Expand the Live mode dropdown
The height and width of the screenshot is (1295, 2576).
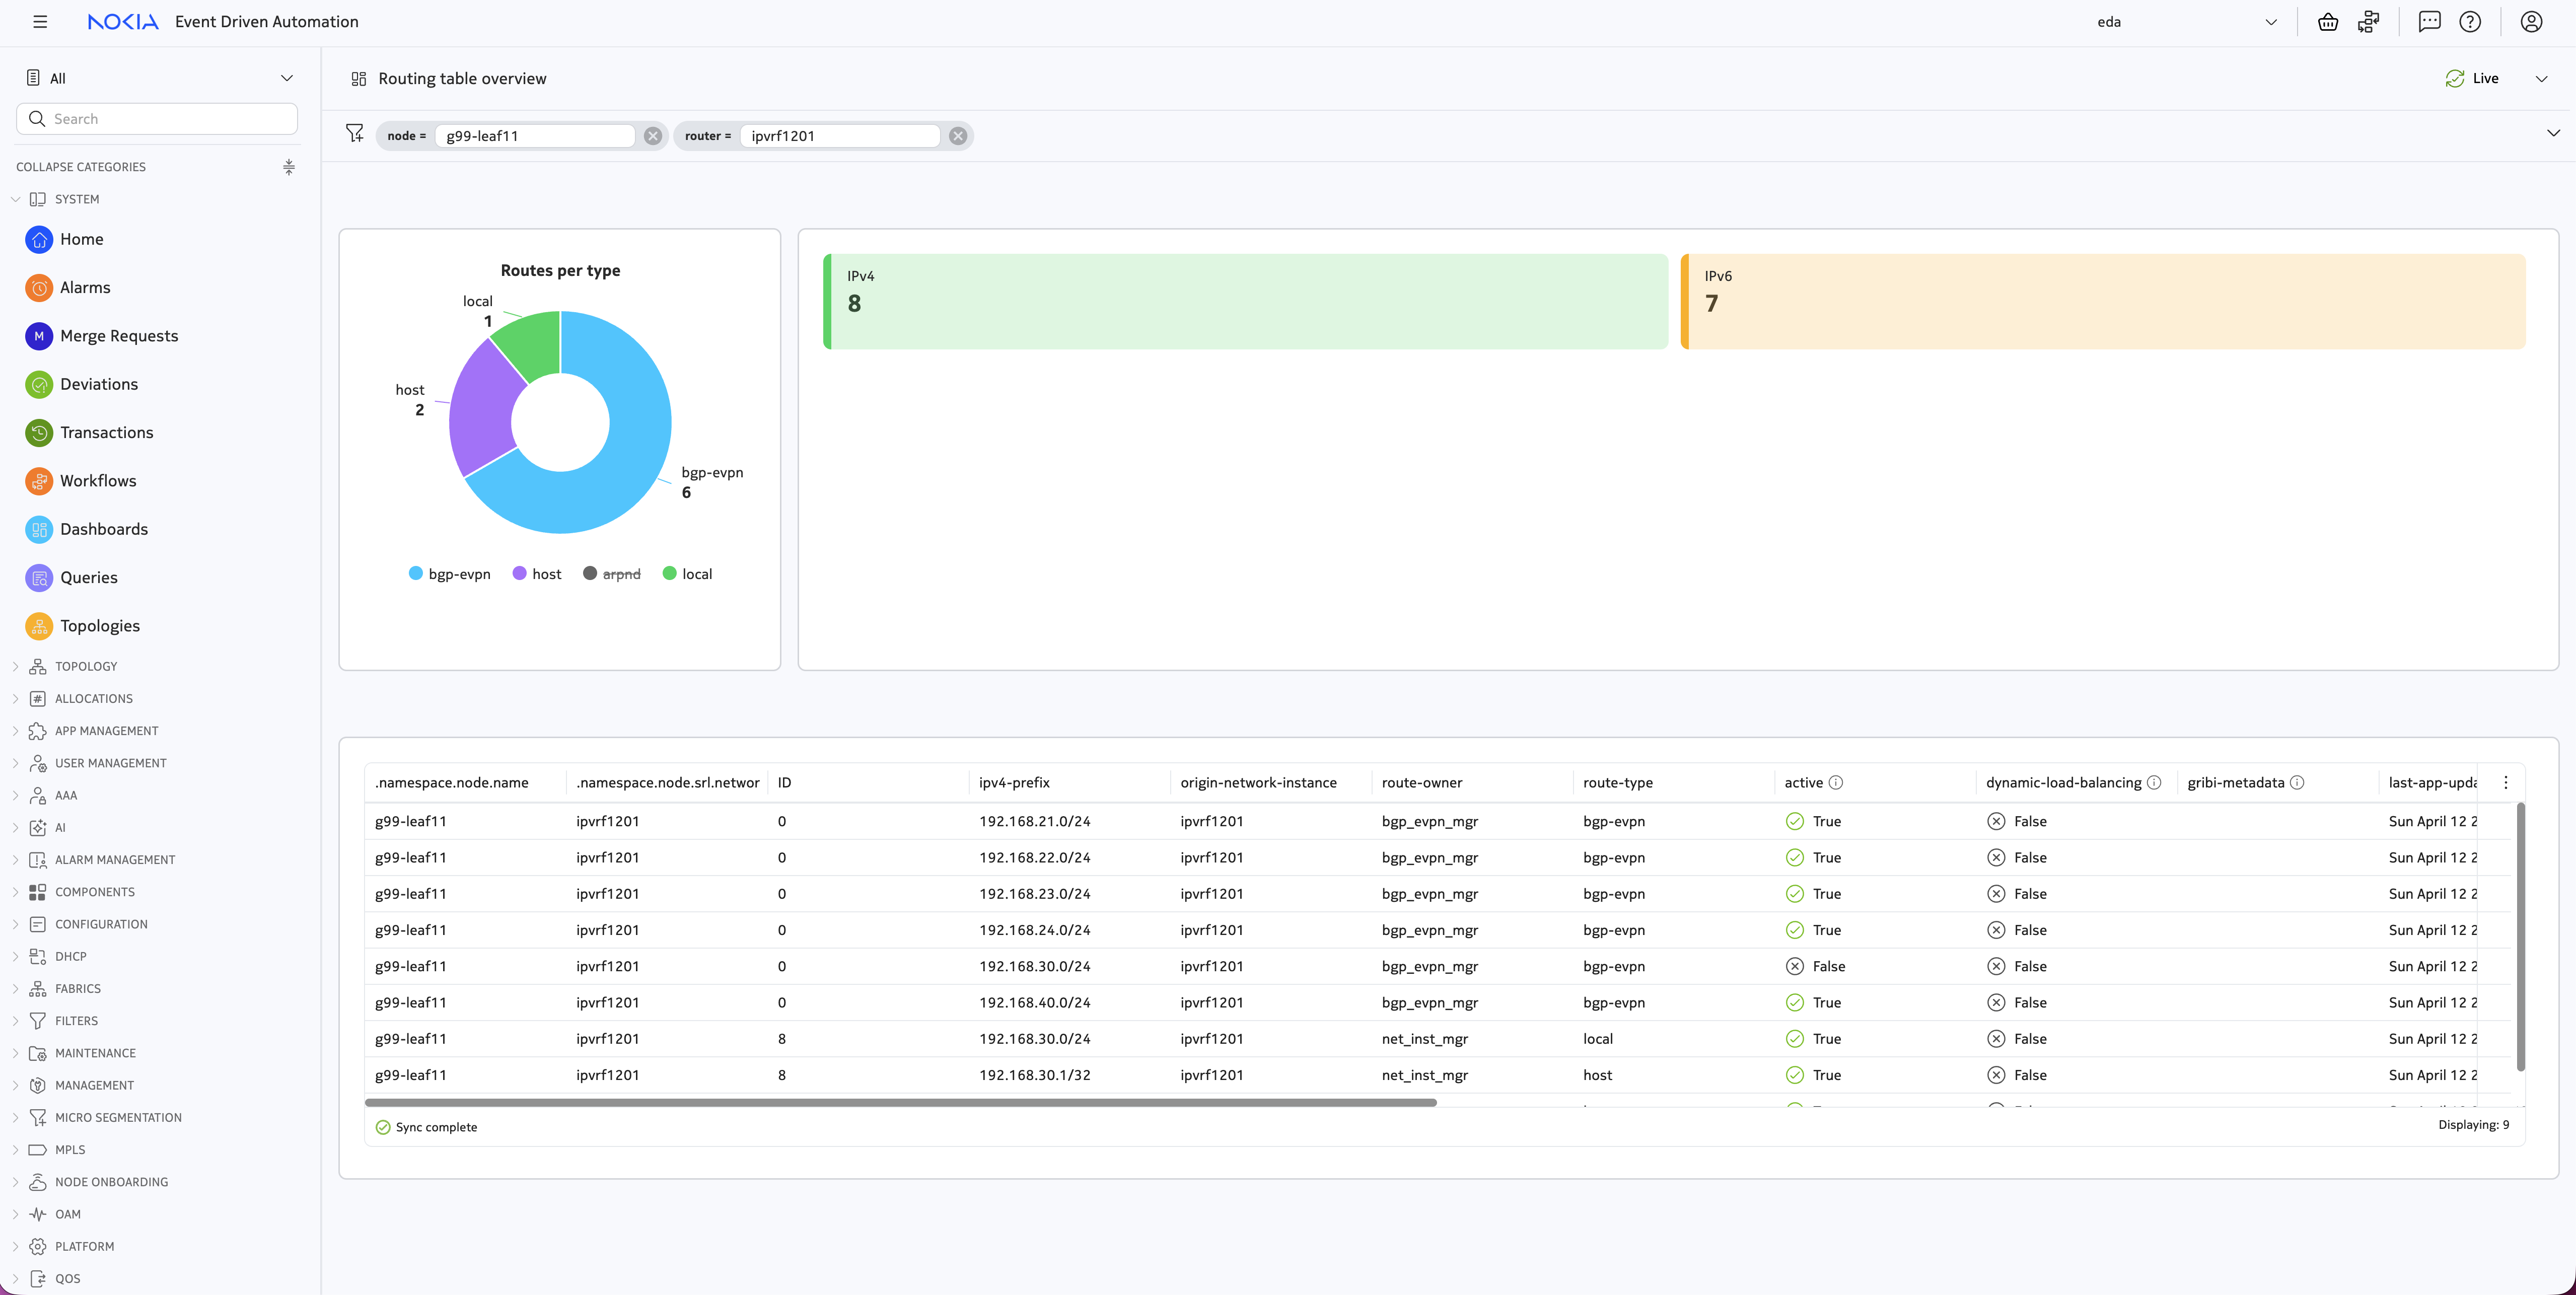(2541, 79)
